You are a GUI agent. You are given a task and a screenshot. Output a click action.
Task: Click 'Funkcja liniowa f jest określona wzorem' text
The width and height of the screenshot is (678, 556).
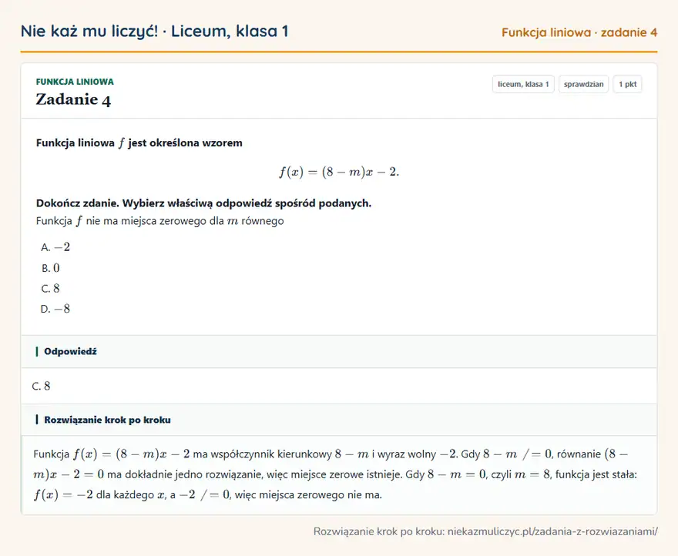click(x=139, y=143)
